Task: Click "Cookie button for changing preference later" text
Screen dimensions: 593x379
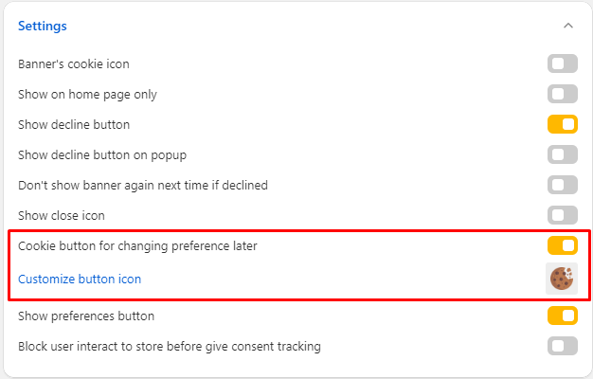Action: pyautogui.click(x=137, y=246)
